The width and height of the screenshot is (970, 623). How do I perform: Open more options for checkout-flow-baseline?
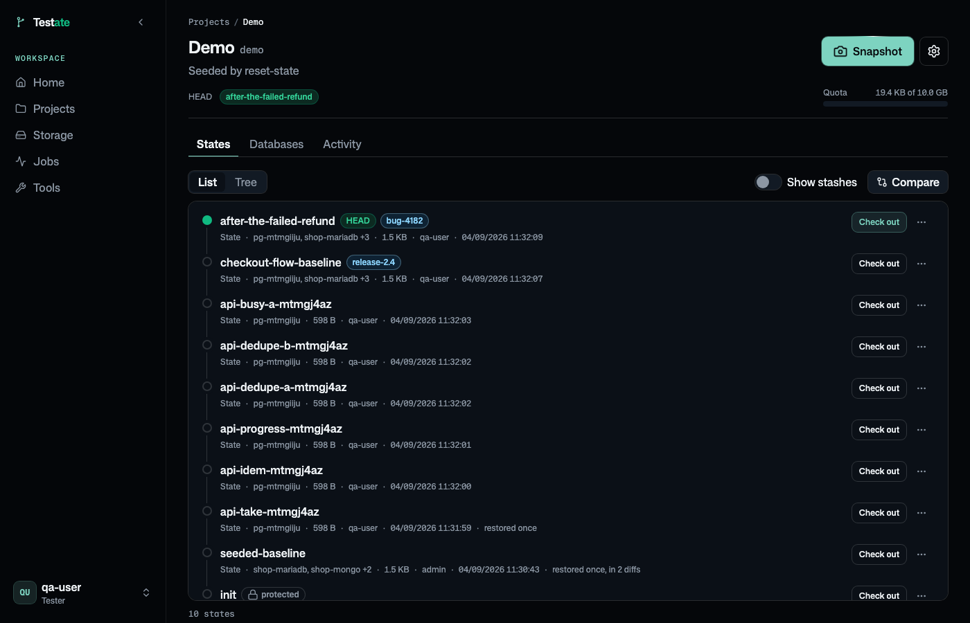click(x=921, y=264)
